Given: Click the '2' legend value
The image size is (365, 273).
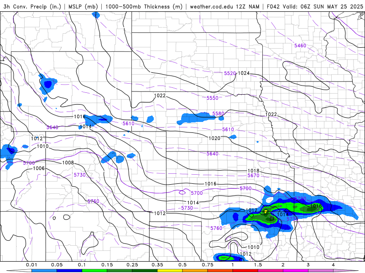Looking at the screenshot, I should pos(283,265).
